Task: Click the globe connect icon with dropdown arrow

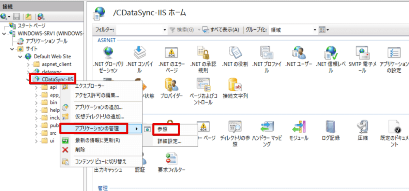Action: tap(6, 16)
